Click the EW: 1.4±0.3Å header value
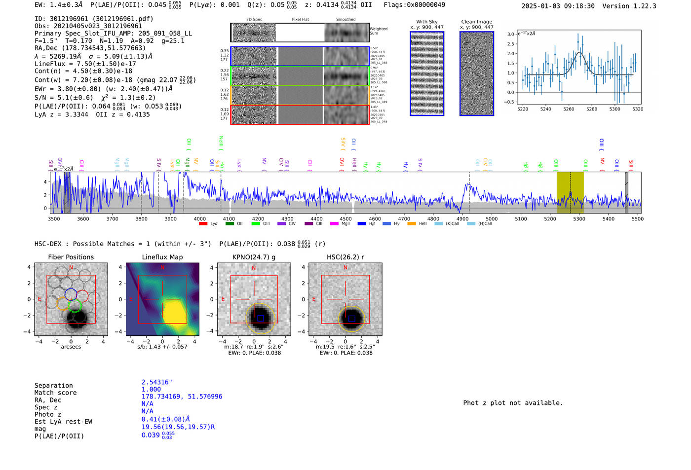691x470 pixels. point(59,5)
